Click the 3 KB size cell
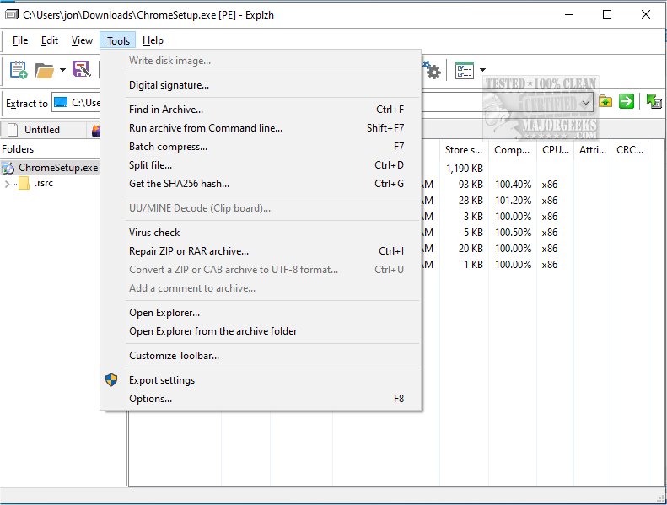Image resolution: width=667 pixels, height=505 pixels. [x=473, y=217]
